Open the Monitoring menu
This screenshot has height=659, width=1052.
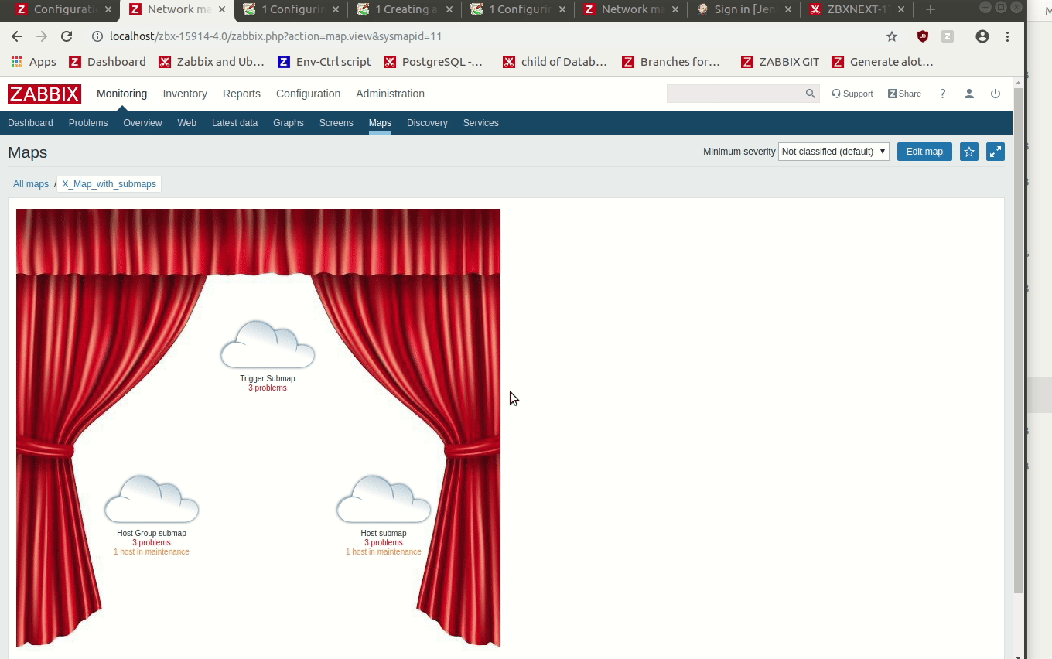point(121,94)
